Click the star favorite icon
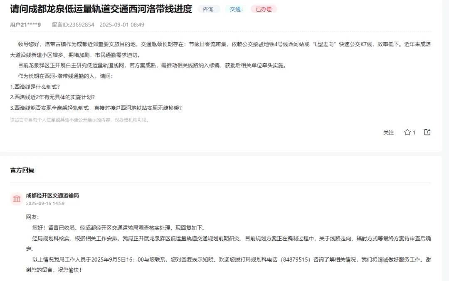Viewport: 449px width, 281px height. click(407, 132)
